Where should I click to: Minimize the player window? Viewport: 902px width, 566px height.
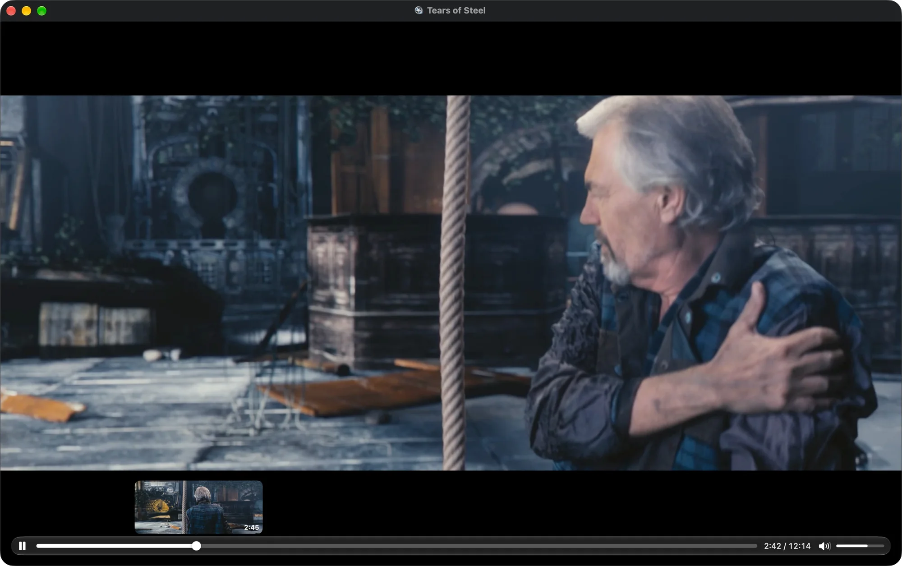(x=27, y=11)
